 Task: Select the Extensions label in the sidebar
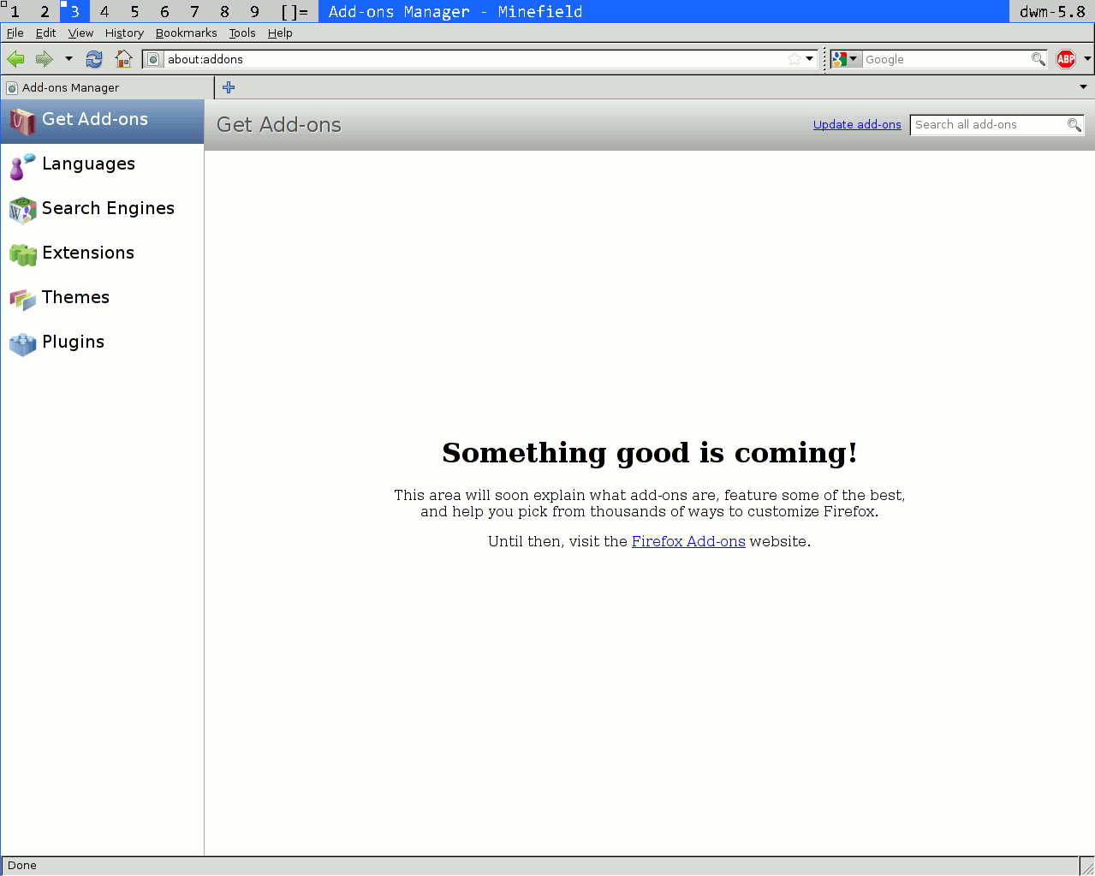pos(88,253)
